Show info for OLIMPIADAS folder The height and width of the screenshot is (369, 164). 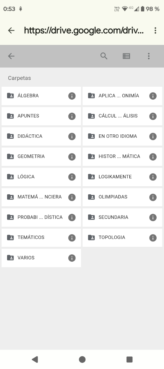(153, 197)
